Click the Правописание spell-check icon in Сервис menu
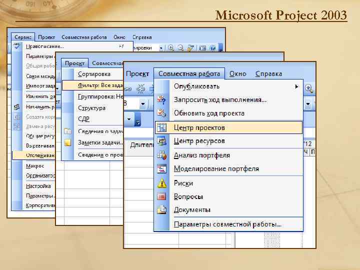This screenshot has height=270, width=360. [16, 45]
